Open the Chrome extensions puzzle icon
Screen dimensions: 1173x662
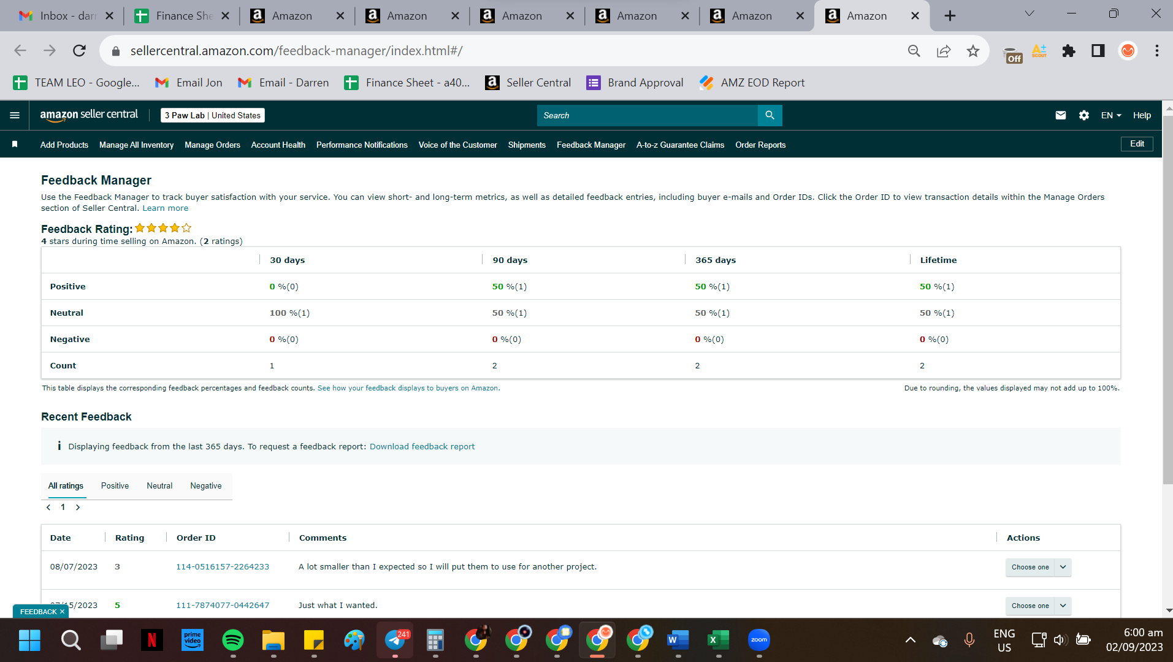tap(1069, 51)
